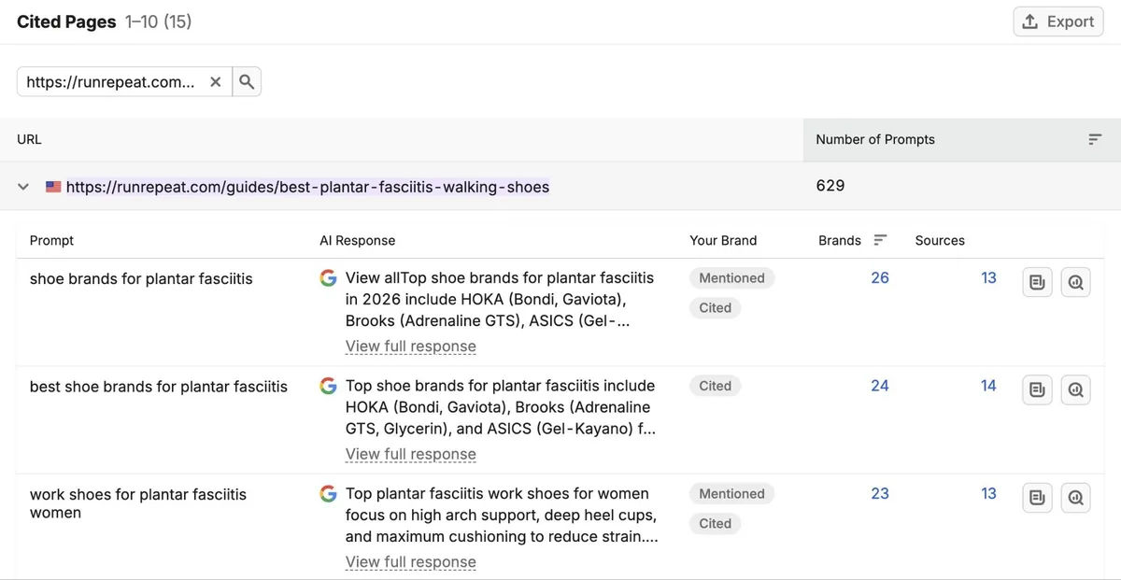This screenshot has width=1121, height=580.
Task: Click Google icon in best shoe brands response
Action: click(328, 386)
